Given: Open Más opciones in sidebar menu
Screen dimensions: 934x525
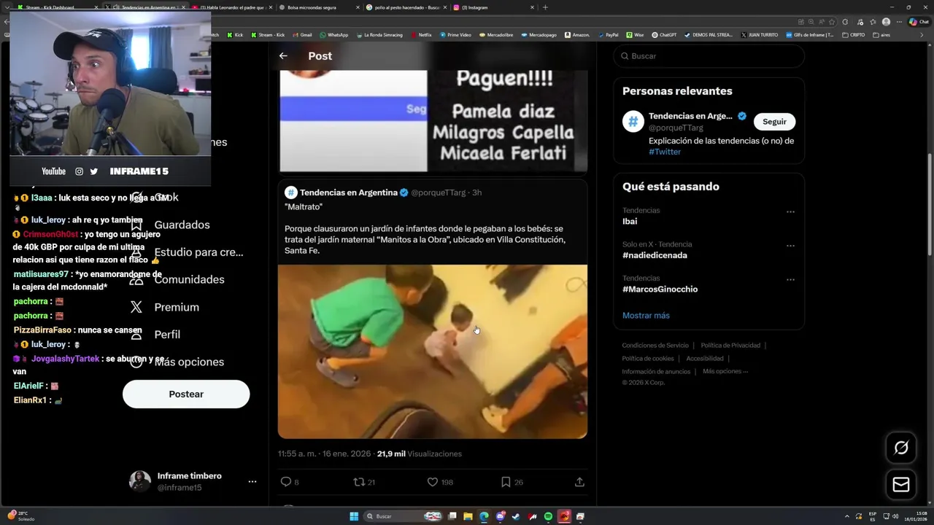Looking at the screenshot, I should [177, 362].
